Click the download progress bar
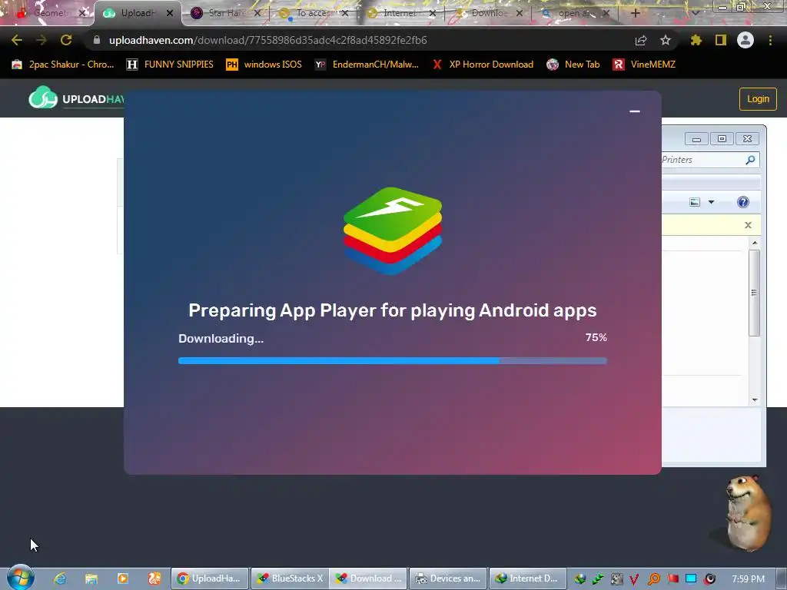The width and height of the screenshot is (787, 590). [x=393, y=361]
